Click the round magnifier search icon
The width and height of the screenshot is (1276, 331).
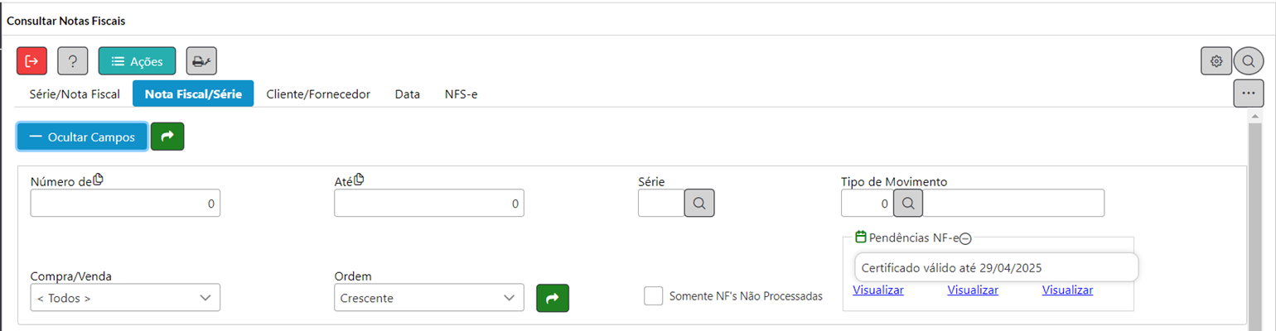[x=1248, y=61]
